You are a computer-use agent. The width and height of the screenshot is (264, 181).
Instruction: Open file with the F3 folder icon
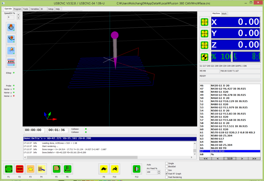(x=30, y=169)
